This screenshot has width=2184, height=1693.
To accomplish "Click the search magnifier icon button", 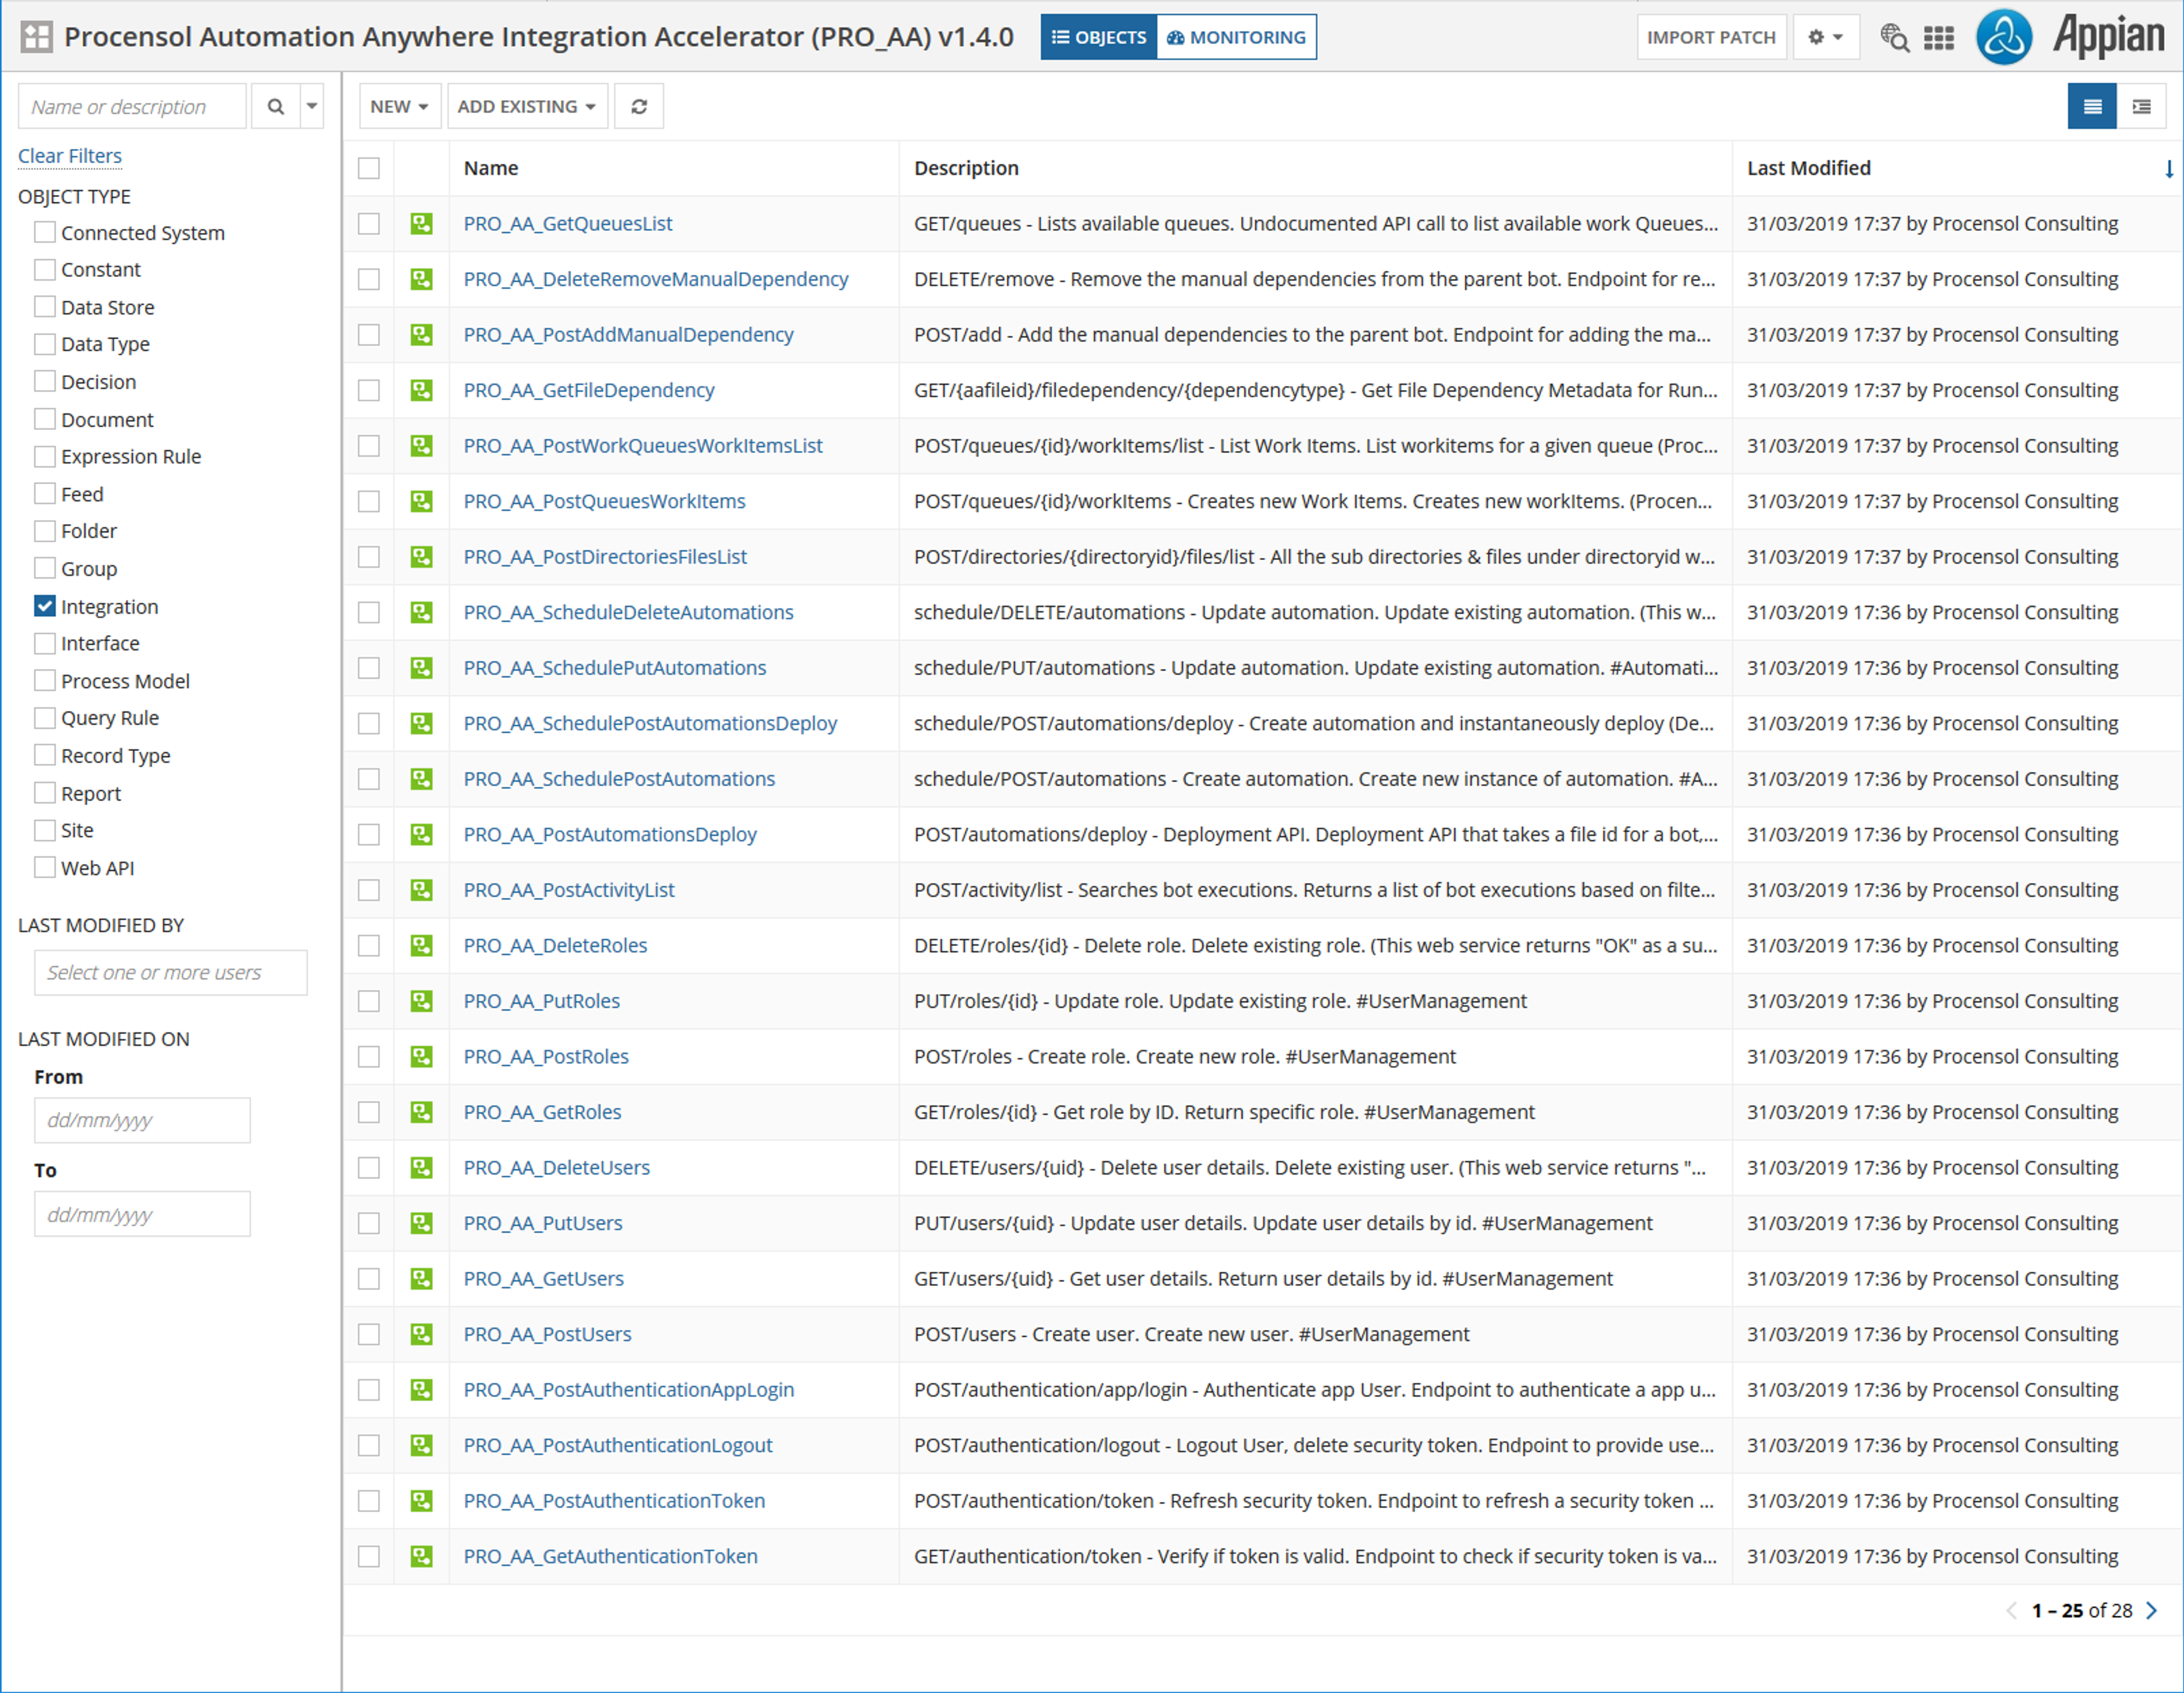I will point(275,106).
